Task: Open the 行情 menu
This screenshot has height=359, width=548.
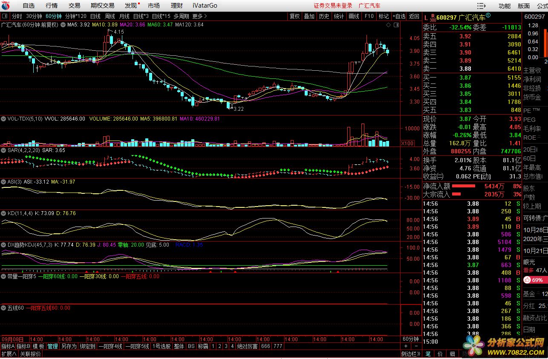Action: [52, 6]
